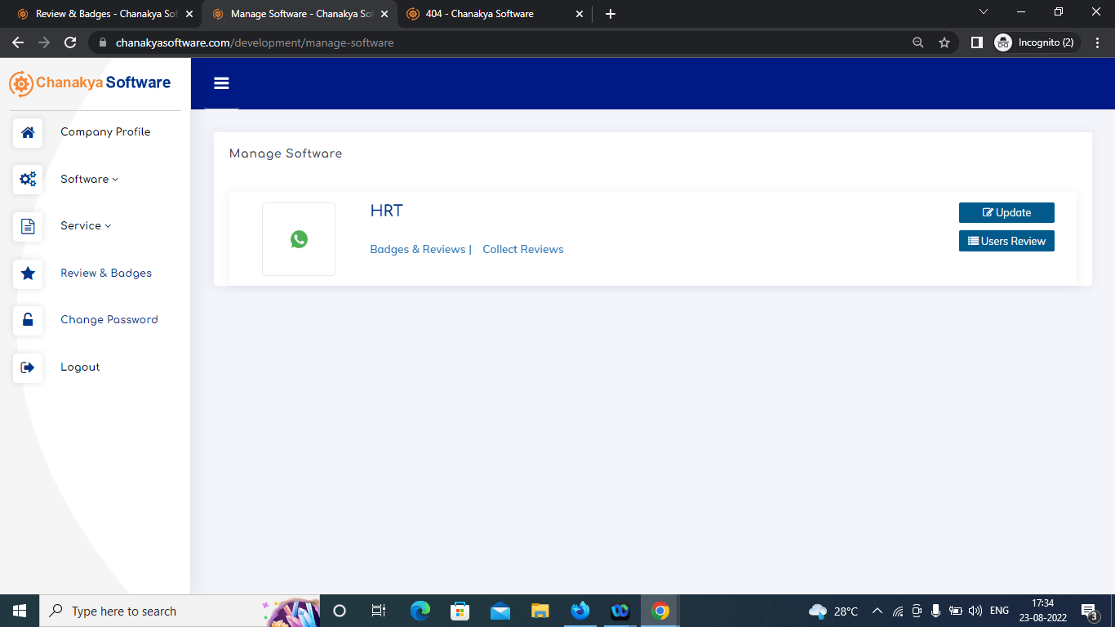Image resolution: width=1115 pixels, height=627 pixels.
Task: Open the Windows Start menu
Action: (x=20, y=611)
